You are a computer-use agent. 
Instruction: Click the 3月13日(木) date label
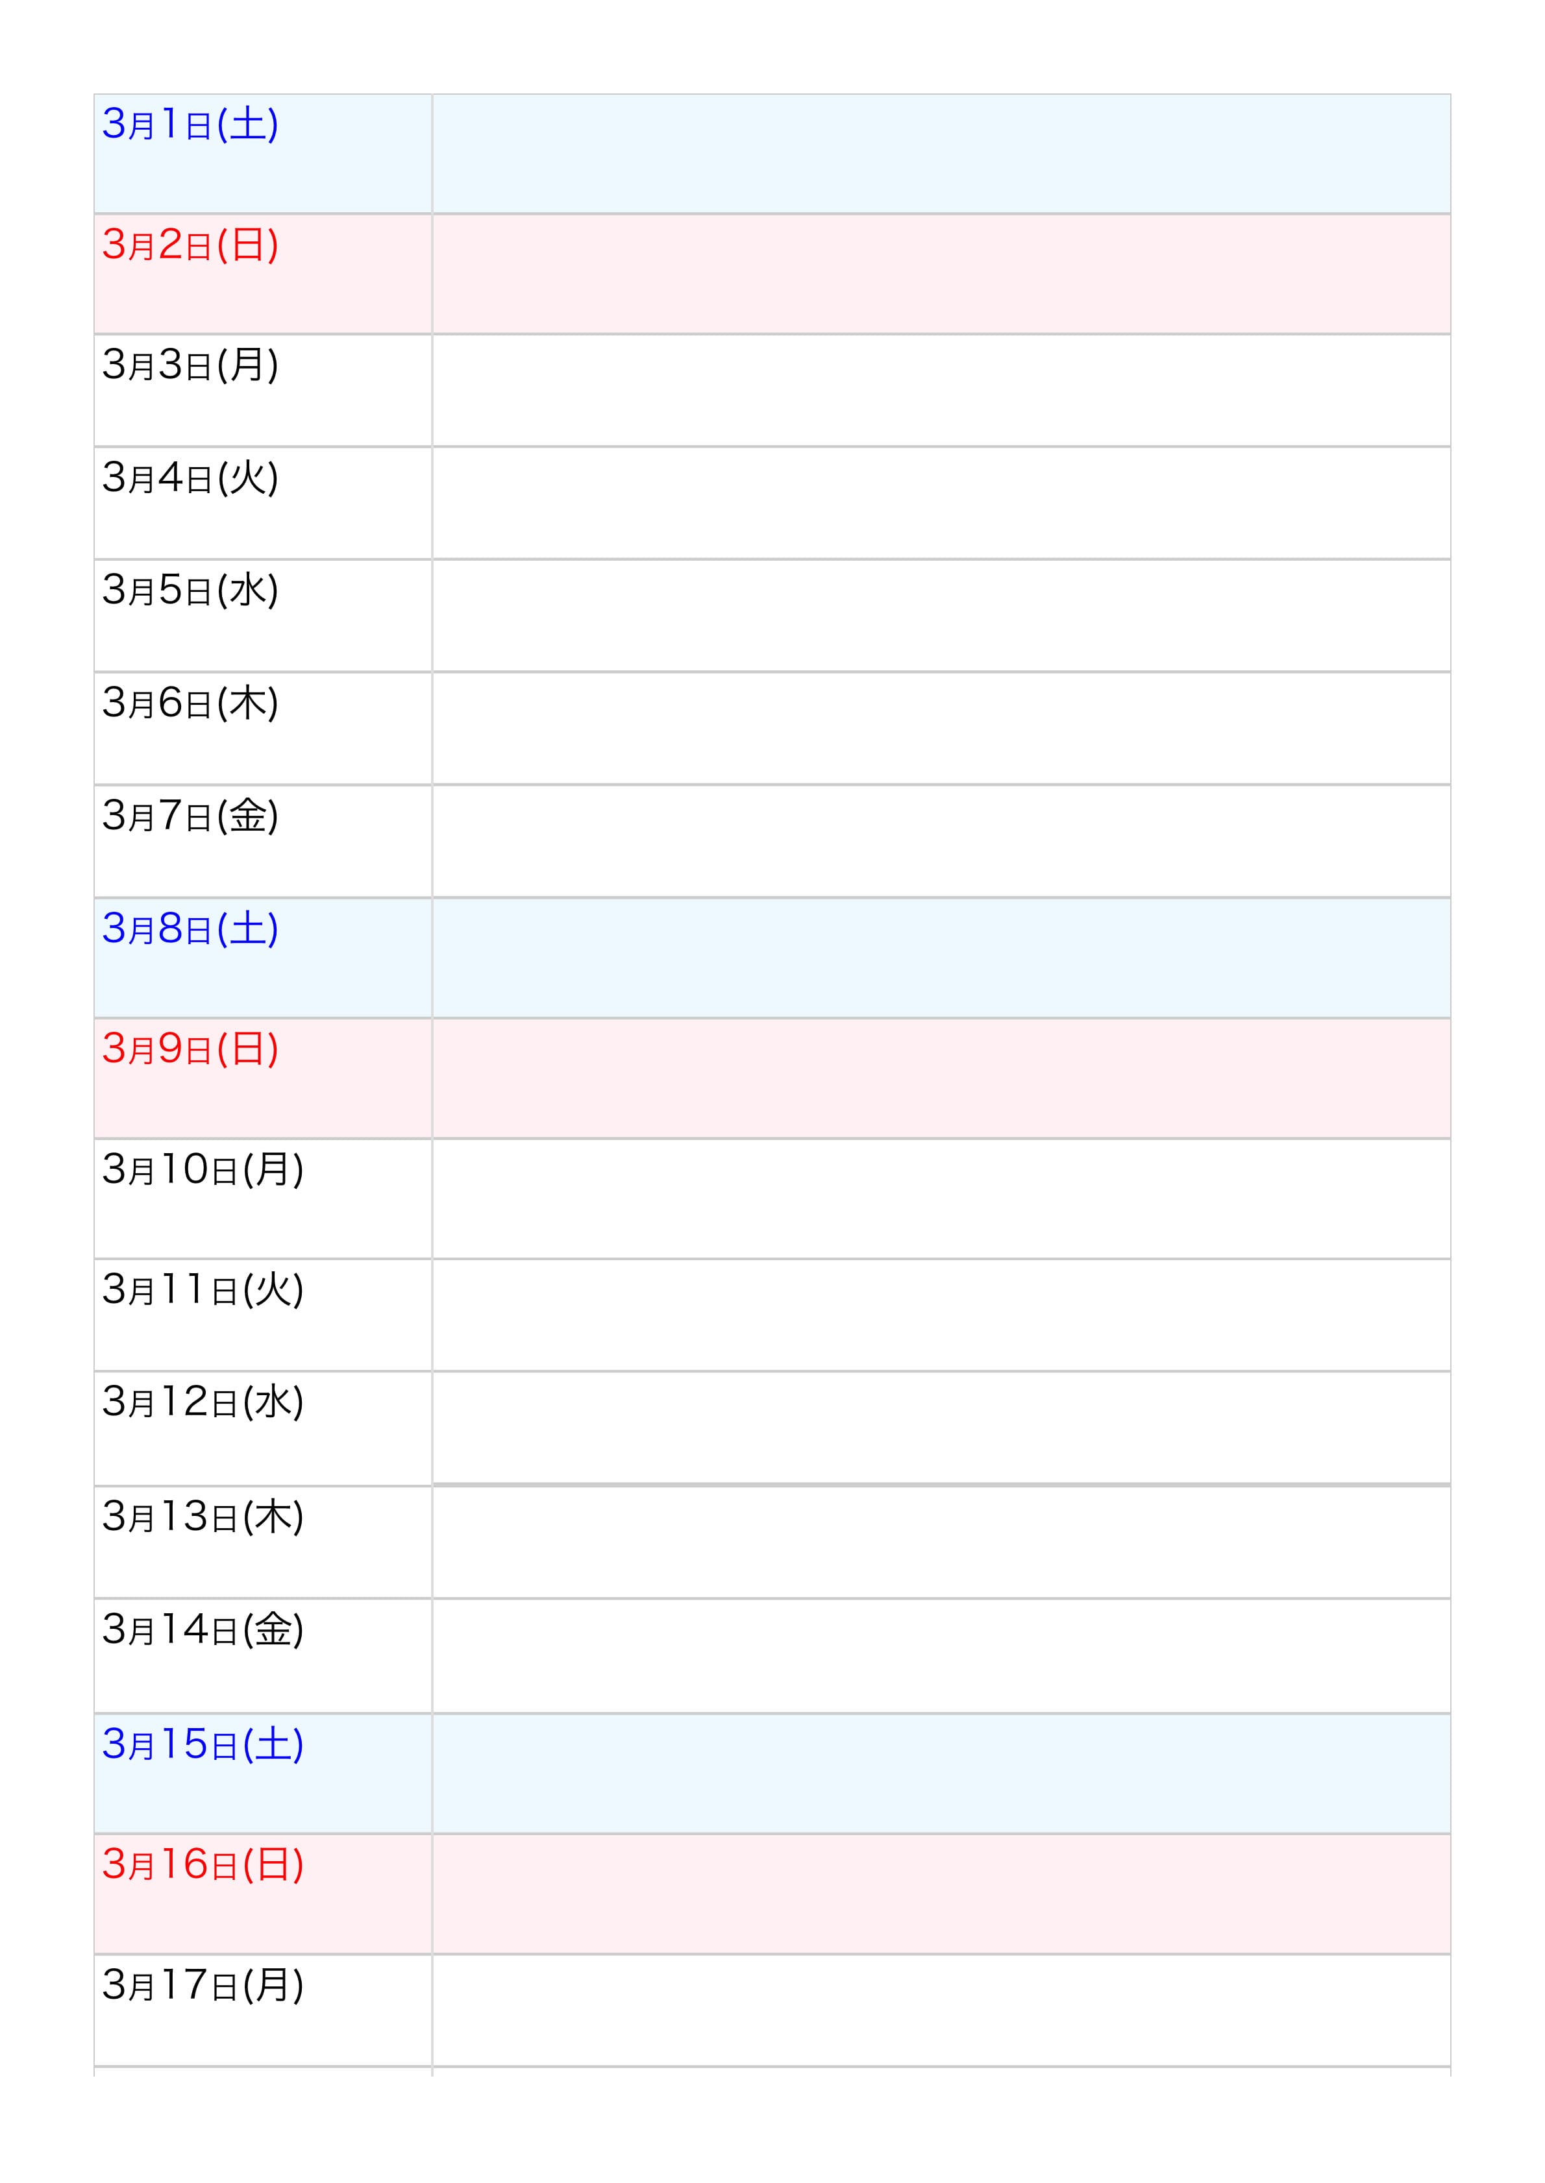point(203,1517)
